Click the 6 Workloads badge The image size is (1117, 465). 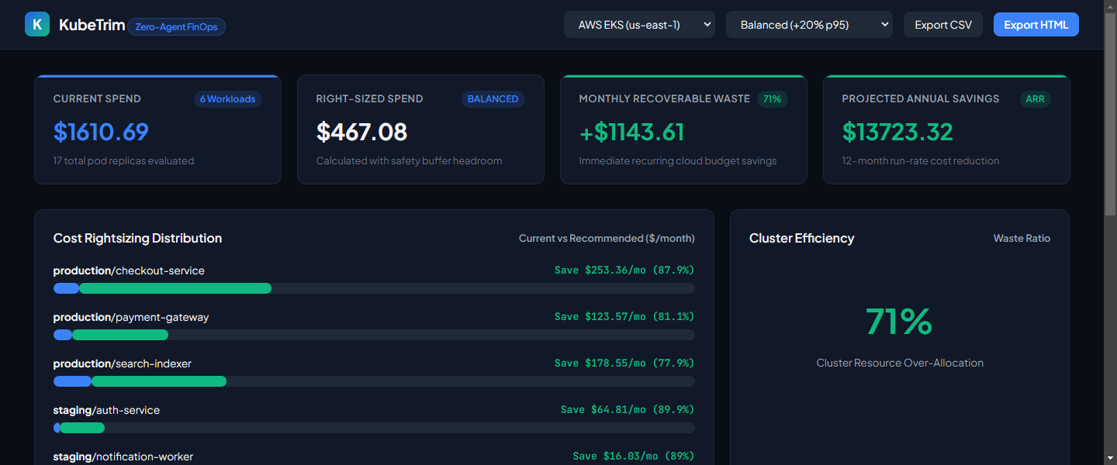coord(228,99)
